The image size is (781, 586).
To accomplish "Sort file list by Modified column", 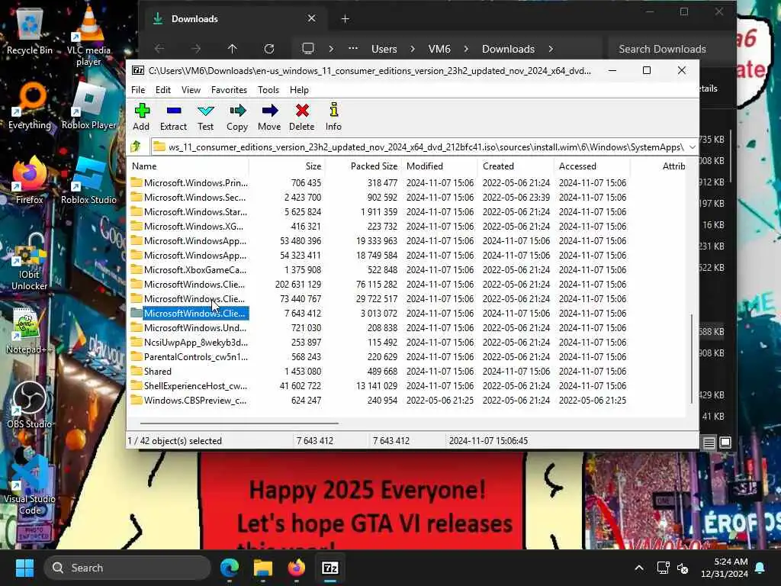I will pyautogui.click(x=439, y=166).
